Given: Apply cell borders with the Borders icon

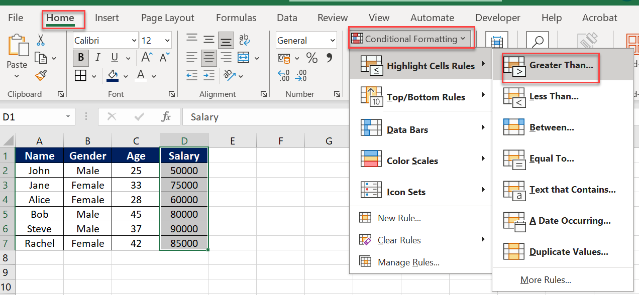Looking at the screenshot, I should click(80, 76).
